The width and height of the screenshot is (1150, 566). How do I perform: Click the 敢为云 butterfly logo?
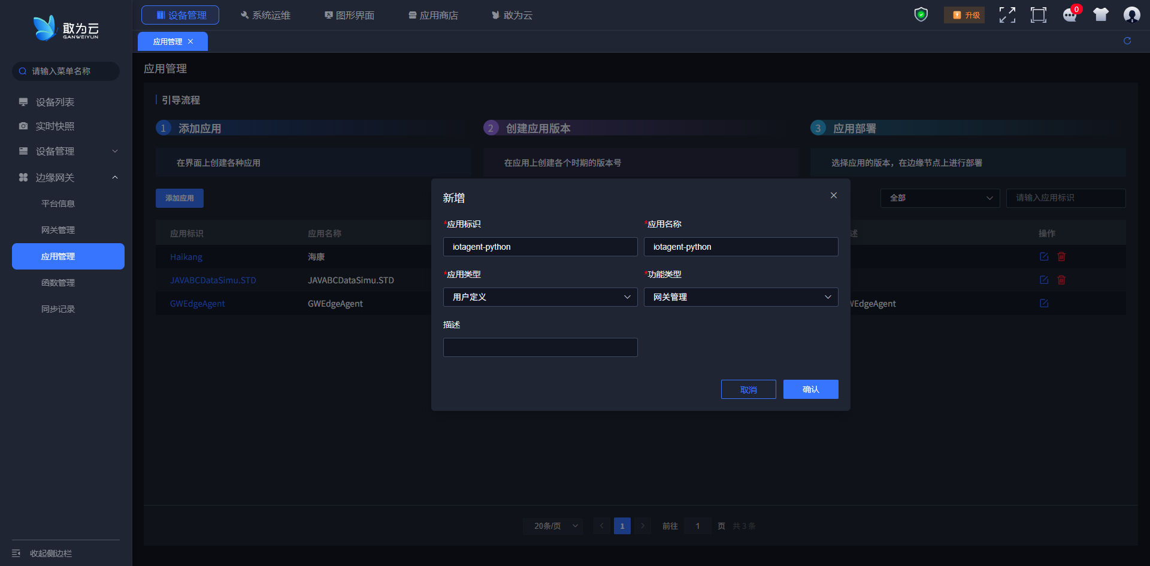pos(66,28)
